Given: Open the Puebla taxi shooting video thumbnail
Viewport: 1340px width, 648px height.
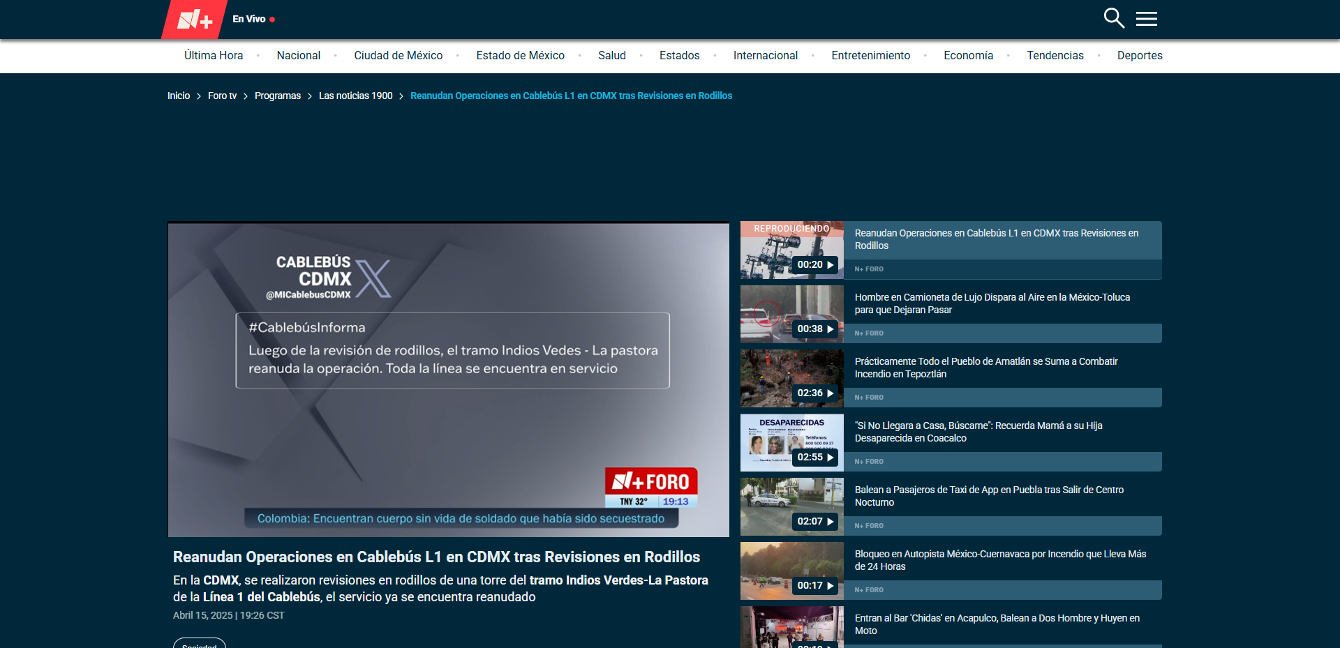Looking at the screenshot, I should [792, 507].
